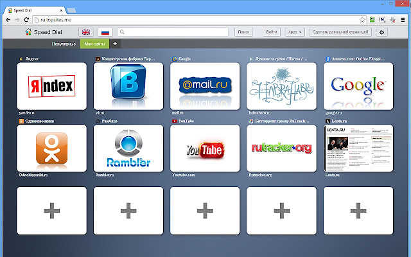This screenshot has width=411, height=257.
Task: Follow the google.ru link
Action: 333,113
